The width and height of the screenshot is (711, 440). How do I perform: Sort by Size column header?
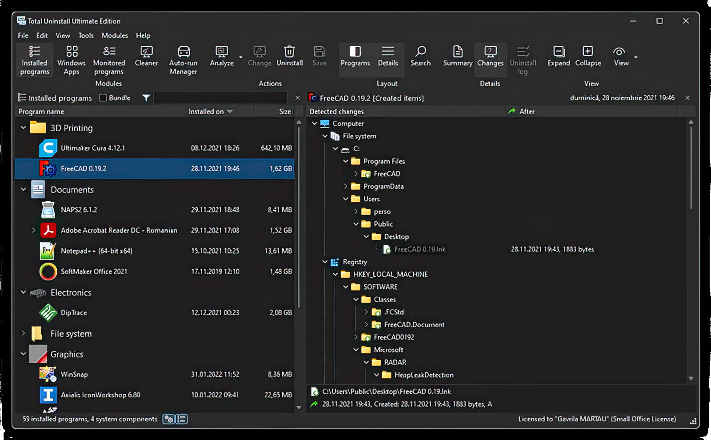click(274, 111)
